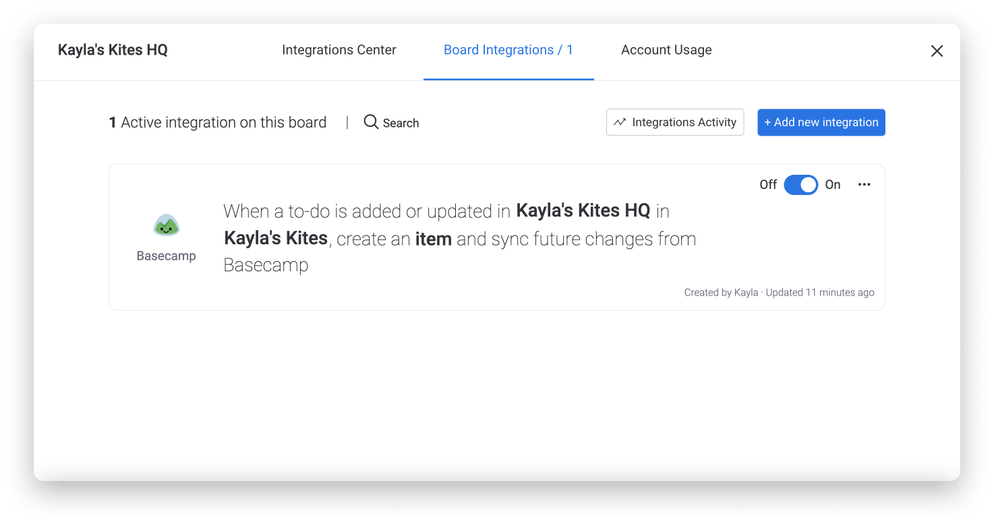Open the Integrations Center tab

tap(339, 50)
